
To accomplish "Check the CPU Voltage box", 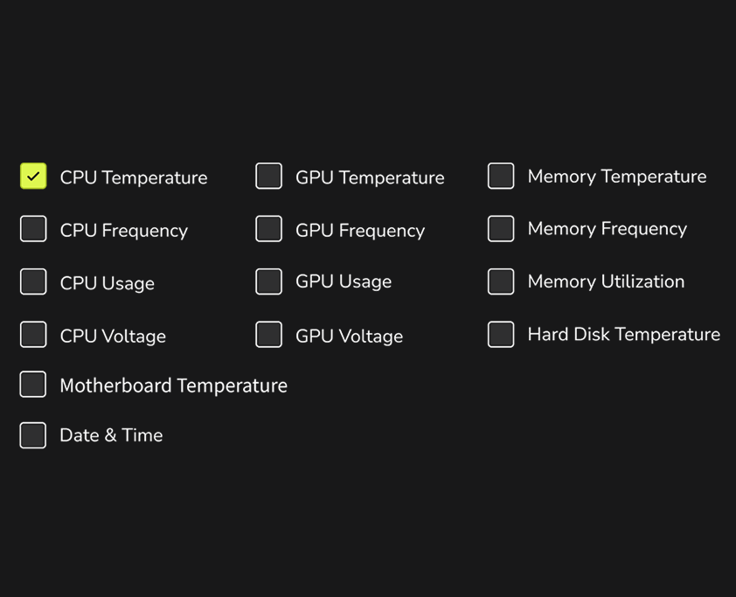I will pyautogui.click(x=33, y=335).
